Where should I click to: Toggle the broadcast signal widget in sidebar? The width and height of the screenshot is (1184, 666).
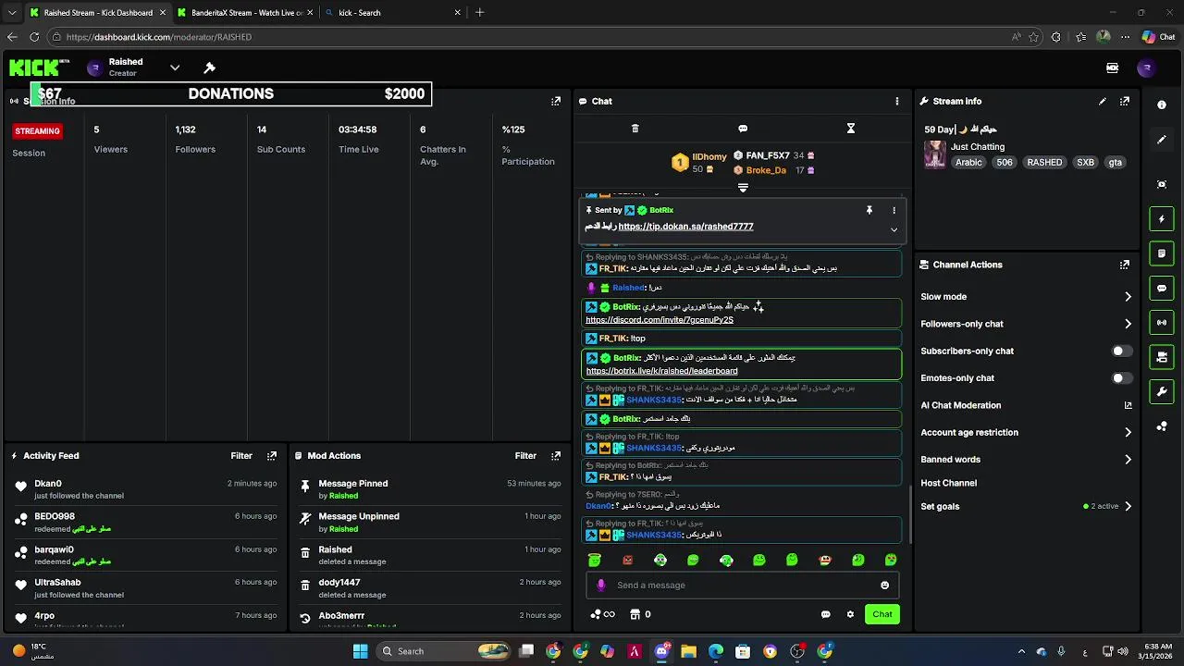tap(1162, 322)
